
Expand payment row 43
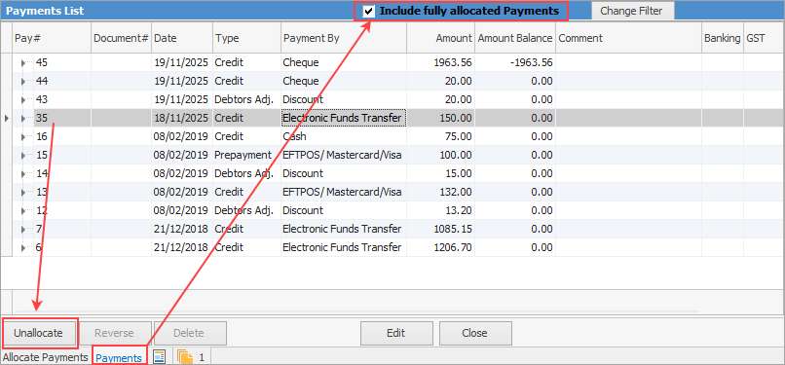click(23, 100)
